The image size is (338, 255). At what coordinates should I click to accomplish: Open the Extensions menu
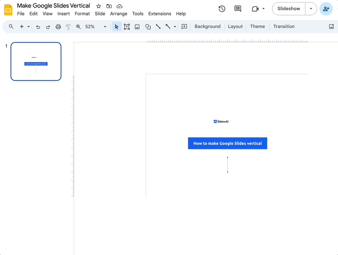160,13
